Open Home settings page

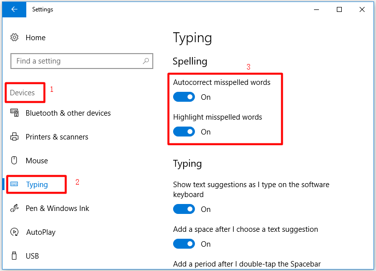click(36, 38)
